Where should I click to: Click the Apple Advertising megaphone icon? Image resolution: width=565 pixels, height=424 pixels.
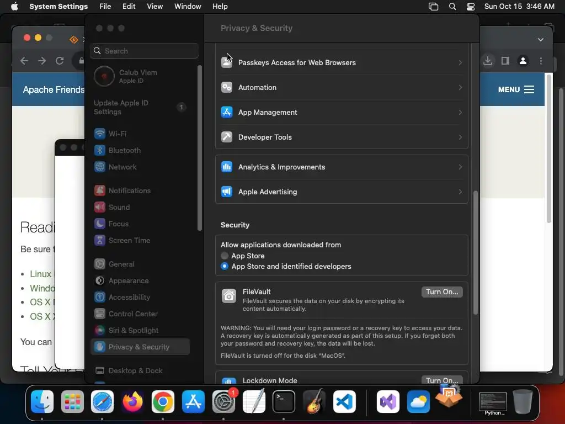(227, 192)
